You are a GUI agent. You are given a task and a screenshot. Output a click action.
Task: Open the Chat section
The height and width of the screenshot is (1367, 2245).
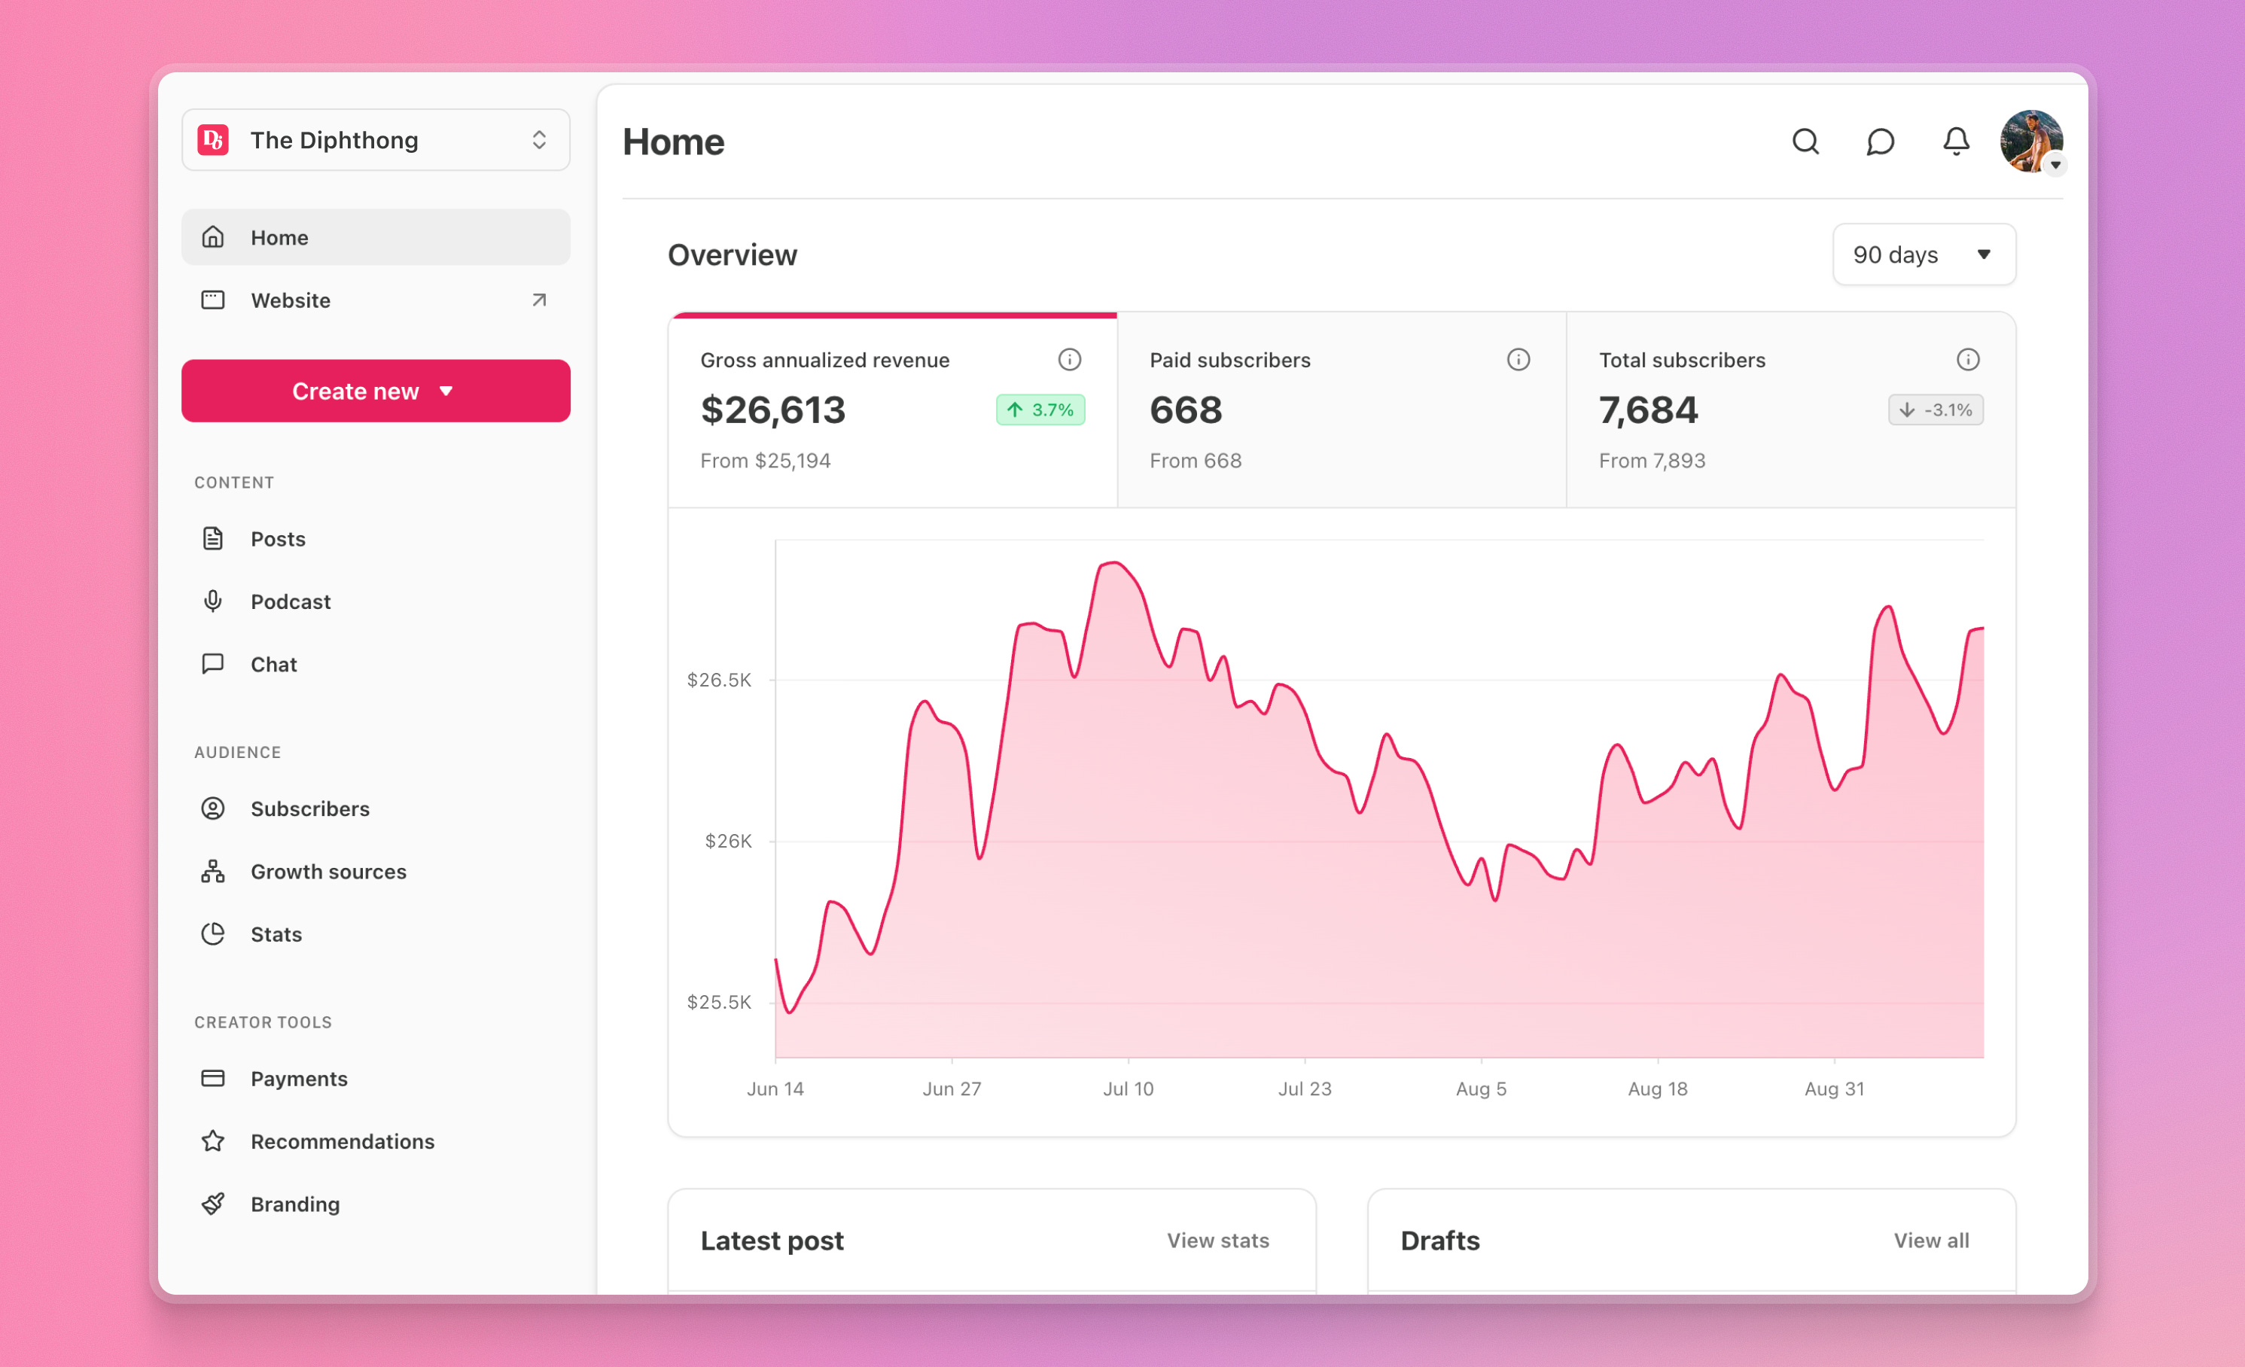(x=273, y=664)
